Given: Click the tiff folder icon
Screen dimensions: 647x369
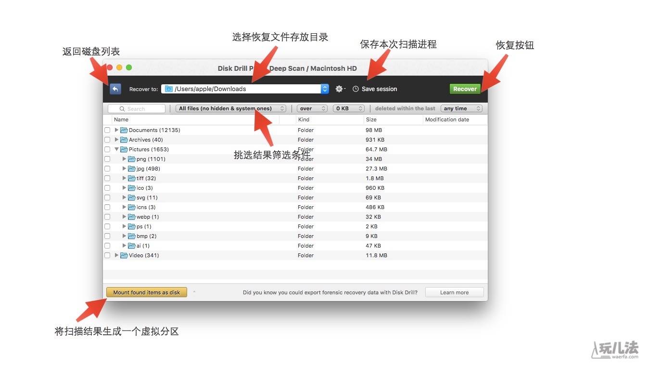Looking at the screenshot, I should coord(132,178).
